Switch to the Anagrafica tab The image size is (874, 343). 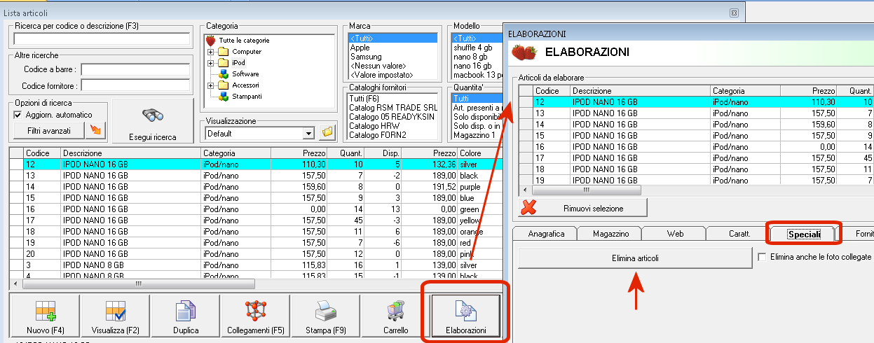click(545, 234)
